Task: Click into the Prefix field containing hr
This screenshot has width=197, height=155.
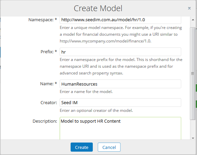Action: pos(120,52)
